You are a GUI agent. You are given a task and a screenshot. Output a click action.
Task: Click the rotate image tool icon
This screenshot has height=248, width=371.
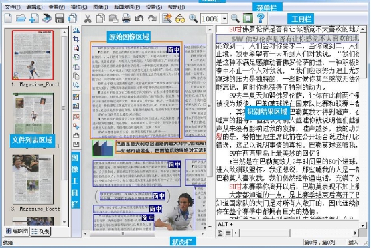coord(76,57)
